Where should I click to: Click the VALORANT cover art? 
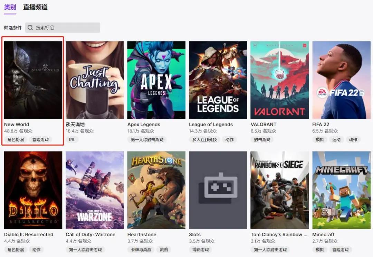pyautogui.click(x=279, y=80)
